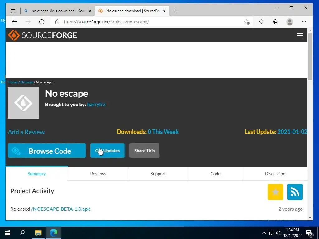Show hidden system tray icons
This screenshot has width=319, height=239.
coord(264,233)
